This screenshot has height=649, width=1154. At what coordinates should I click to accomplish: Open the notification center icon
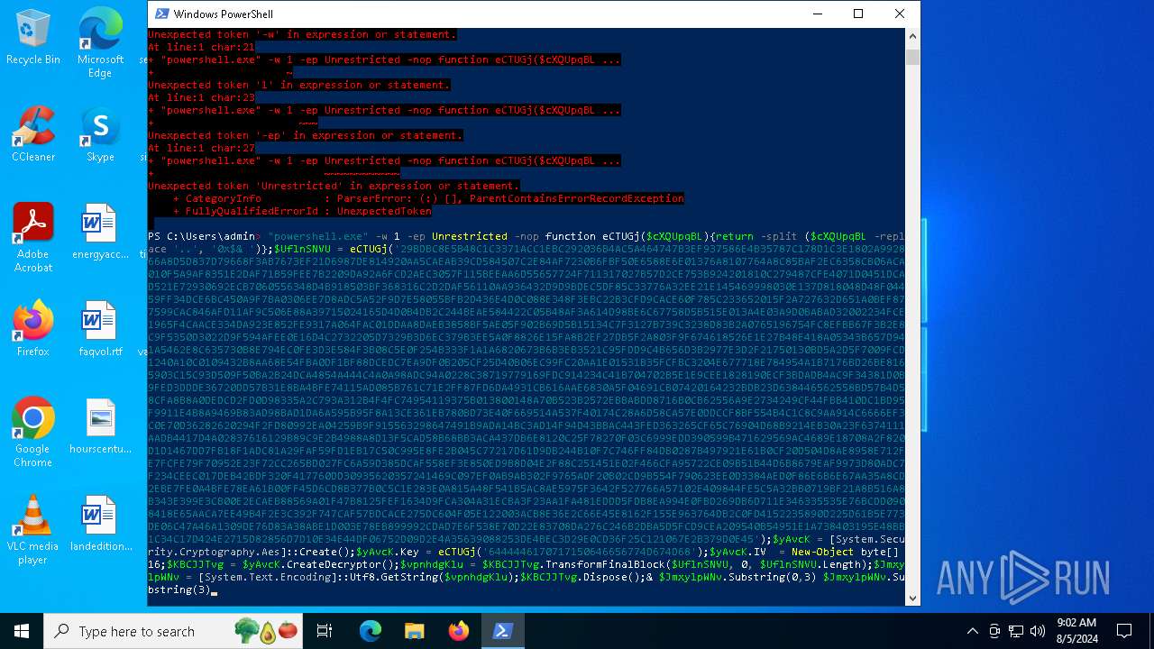point(1124,631)
